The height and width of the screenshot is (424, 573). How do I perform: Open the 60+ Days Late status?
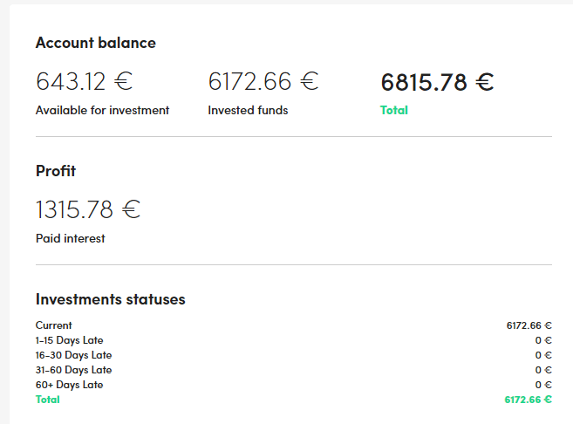(x=70, y=385)
